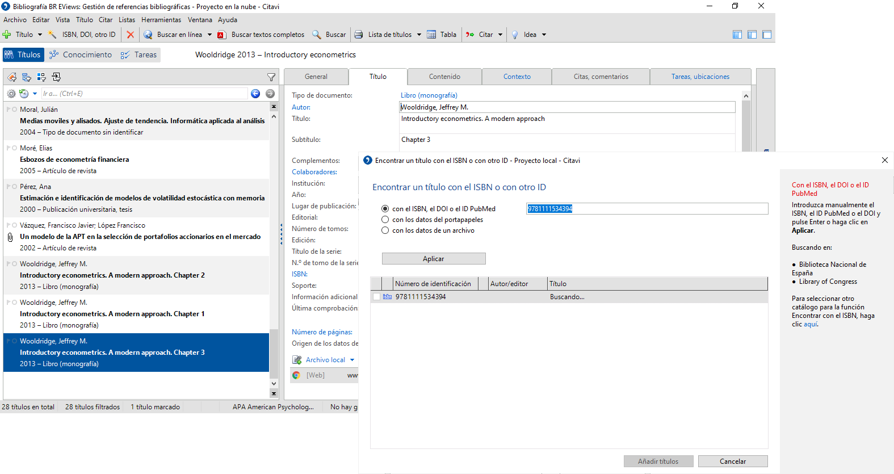894x474 pixels.
Task: Open the Título toolbar dropdown arrow
Action: [x=40, y=35]
